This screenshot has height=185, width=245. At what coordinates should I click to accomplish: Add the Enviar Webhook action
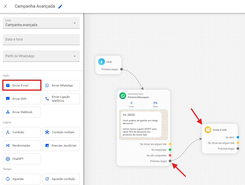(22, 112)
